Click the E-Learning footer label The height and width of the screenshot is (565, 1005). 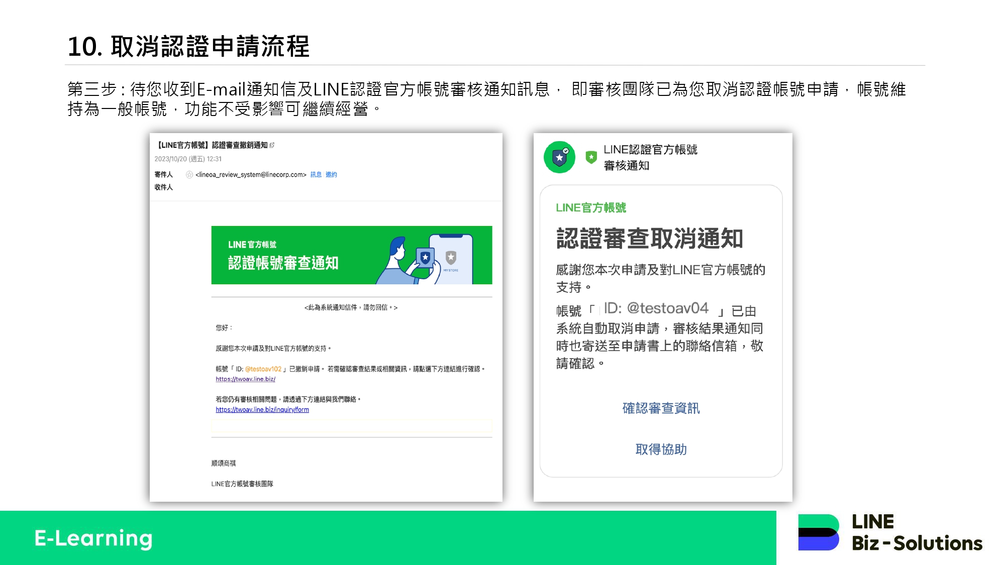pyautogui.click(x=93, y=538)
